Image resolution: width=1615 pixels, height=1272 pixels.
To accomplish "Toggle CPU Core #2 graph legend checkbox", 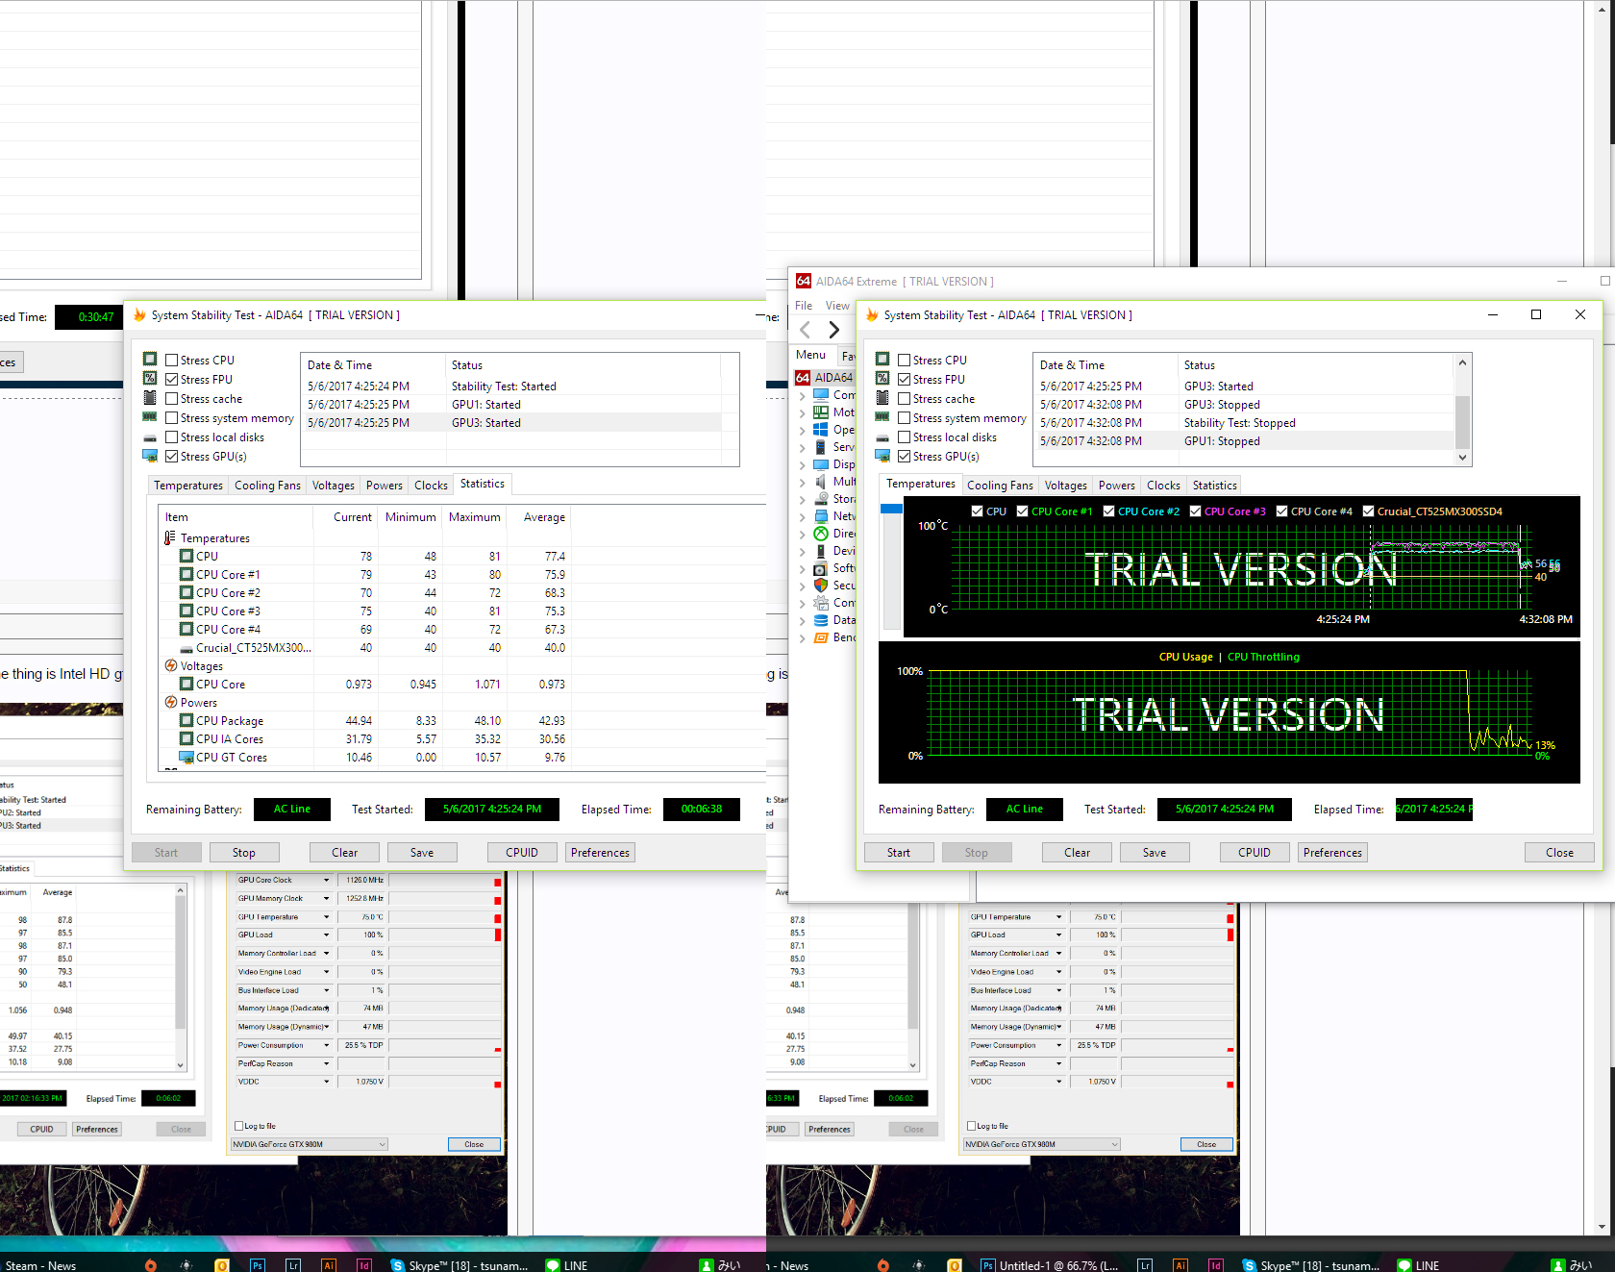I will point(1109,511).
